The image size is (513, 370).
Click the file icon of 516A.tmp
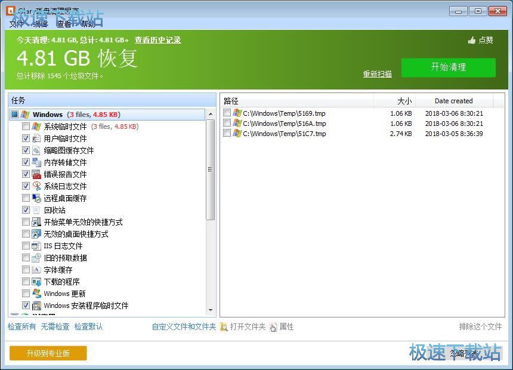tap(237, 123)
